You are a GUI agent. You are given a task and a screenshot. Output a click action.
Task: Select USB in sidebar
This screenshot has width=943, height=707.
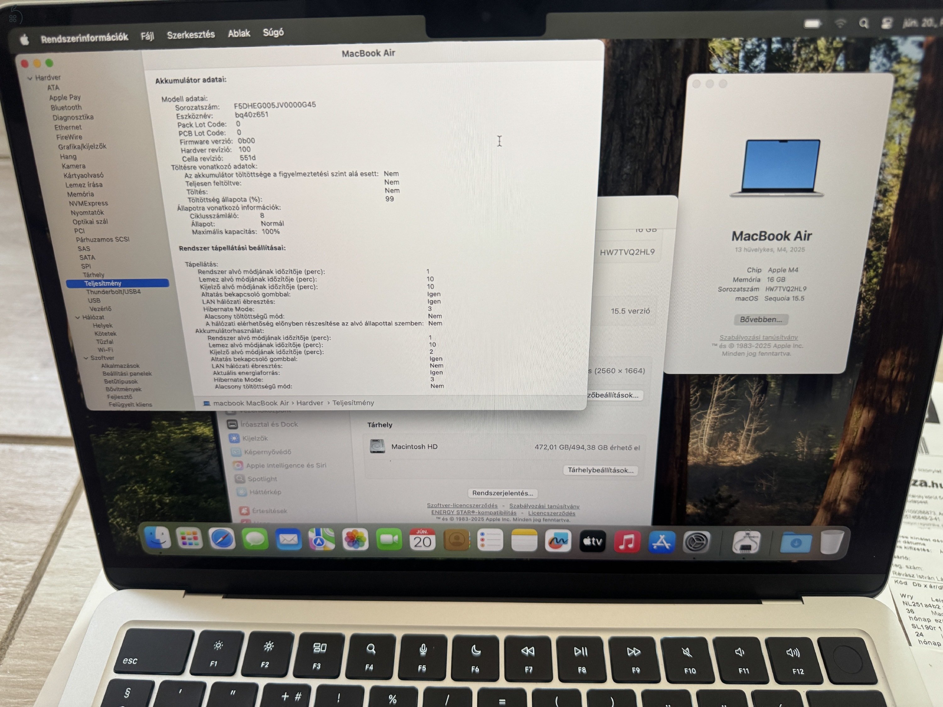[x=94, y=300]
